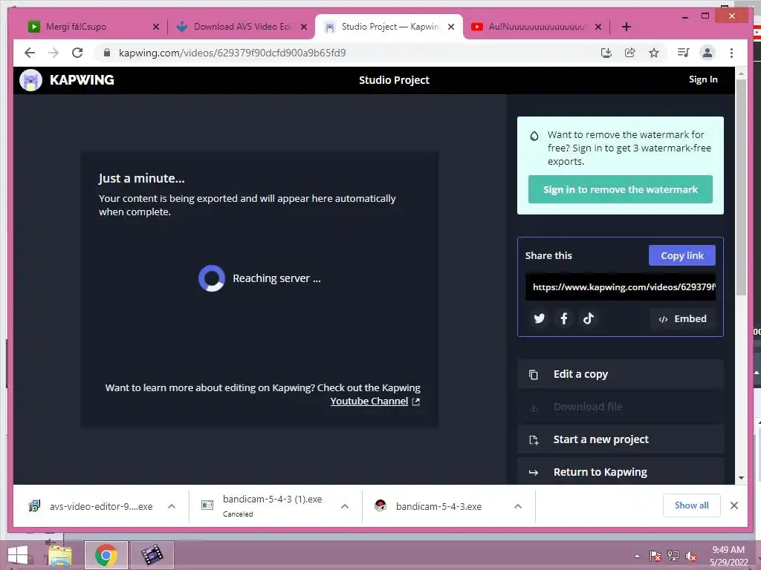The height and width of the screenshot is (570, 761).
Task: Click the muted volume tray icon
Action: [x=691, y=556]
